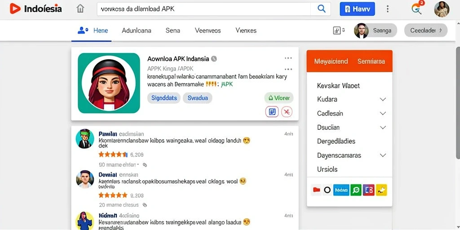Switch to the Sena tab
Screen dimensions: 460x230
point(173,31)
